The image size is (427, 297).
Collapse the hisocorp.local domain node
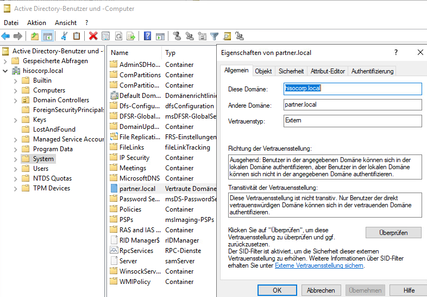[5, 71]
